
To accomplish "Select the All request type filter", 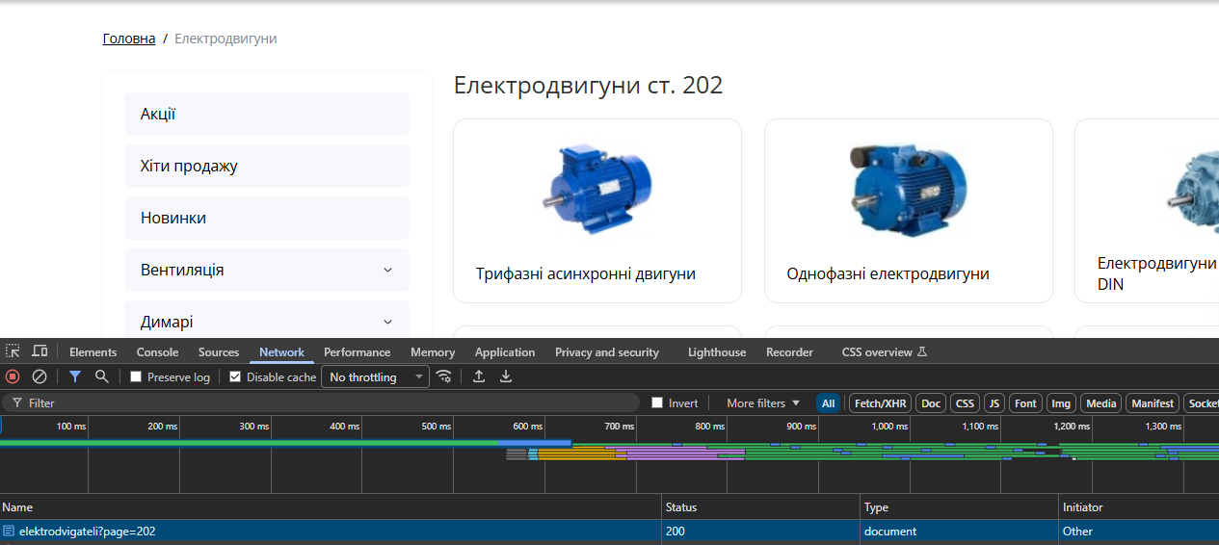I will 828,403.
